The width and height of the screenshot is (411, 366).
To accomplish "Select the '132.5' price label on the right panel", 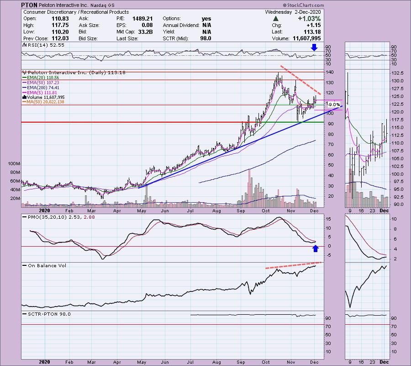I will [397, 73].
